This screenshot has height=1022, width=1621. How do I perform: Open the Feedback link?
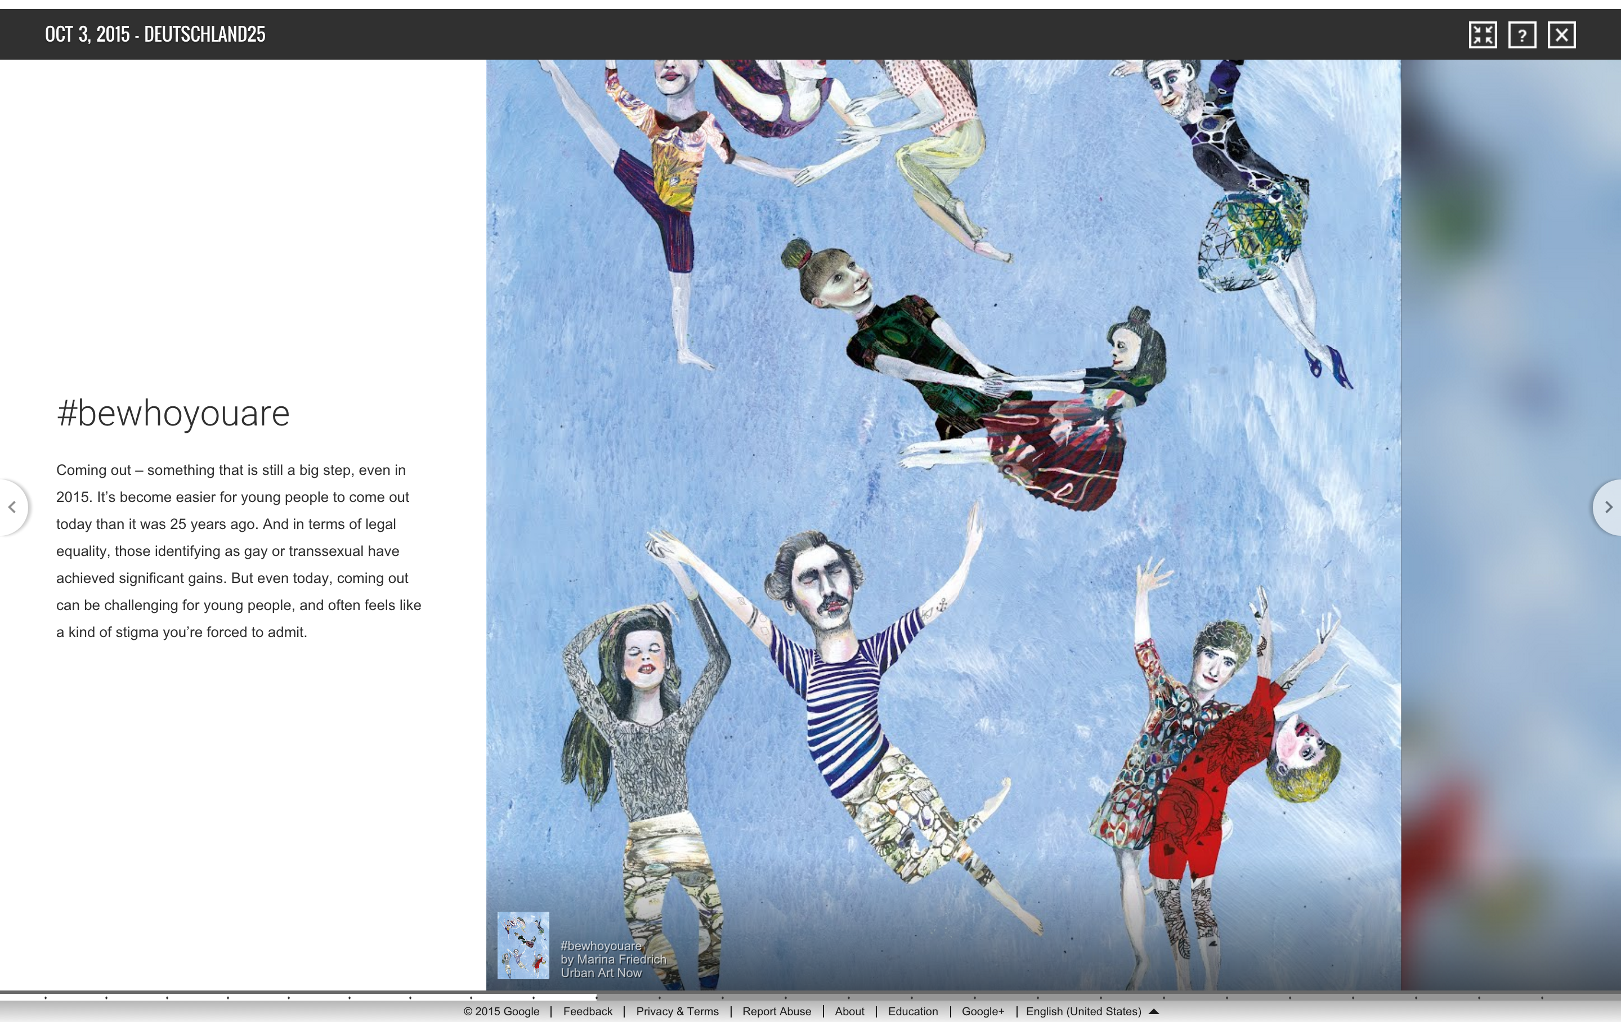[x=587, y=1011]
